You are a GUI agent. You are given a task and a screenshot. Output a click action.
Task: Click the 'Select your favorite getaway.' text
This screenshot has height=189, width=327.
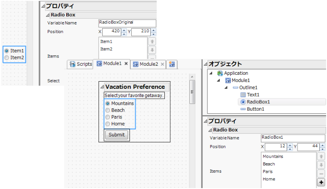point(134,96)
